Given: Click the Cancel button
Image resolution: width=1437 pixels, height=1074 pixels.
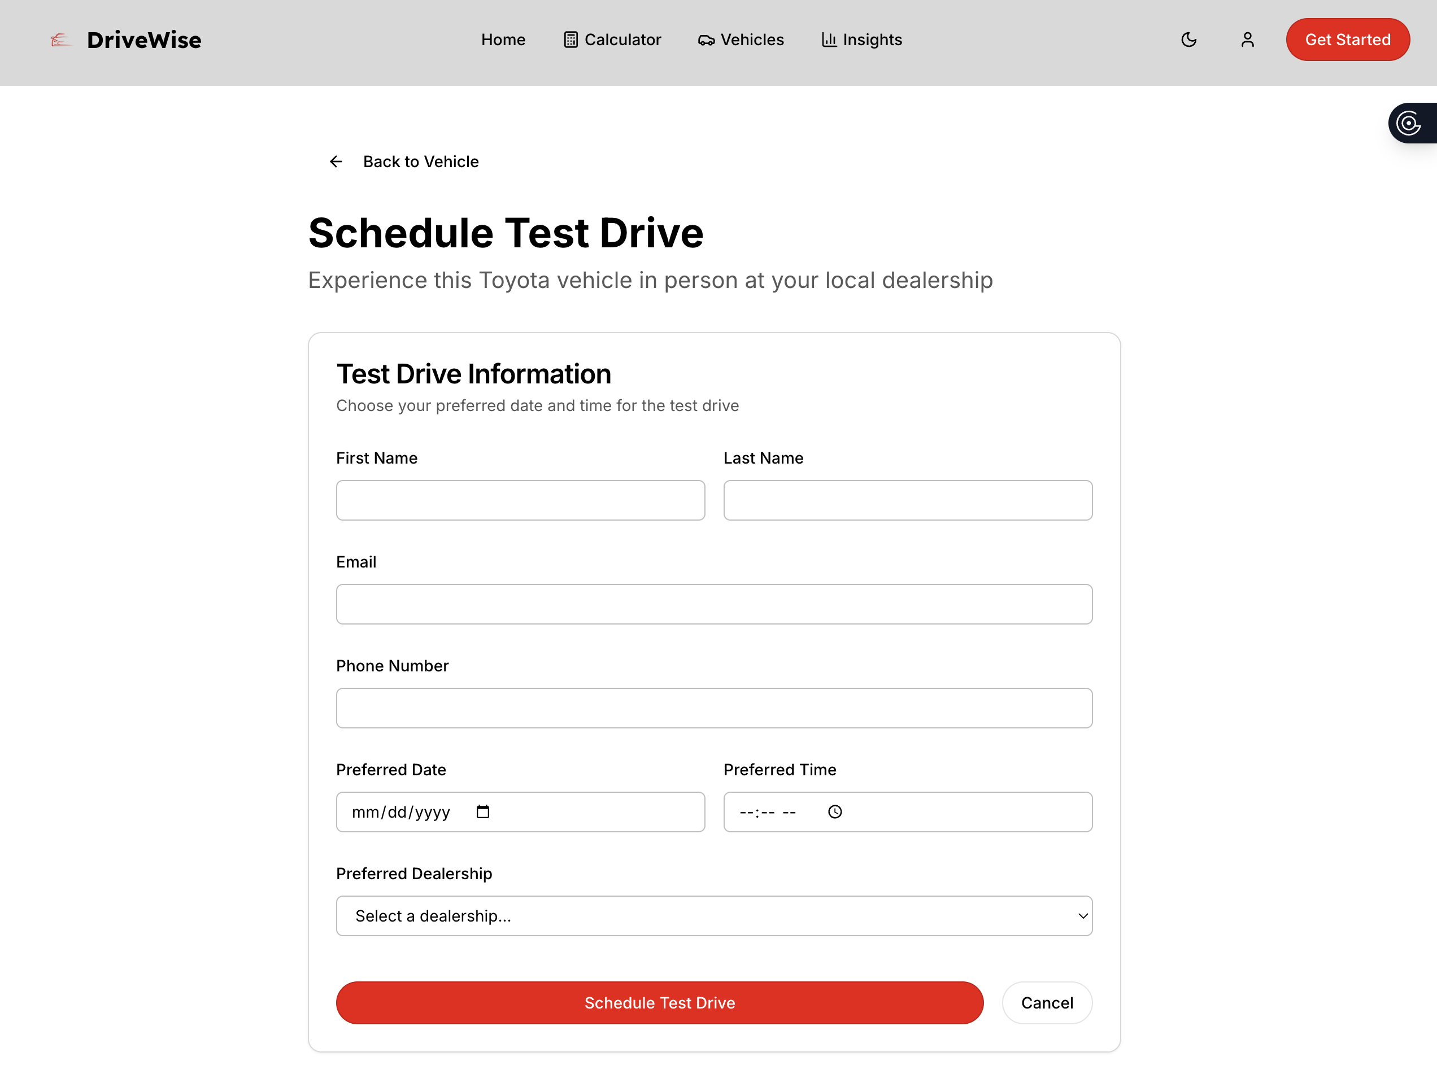Looking at the screenshot, I should (x=1047, y=1003).
